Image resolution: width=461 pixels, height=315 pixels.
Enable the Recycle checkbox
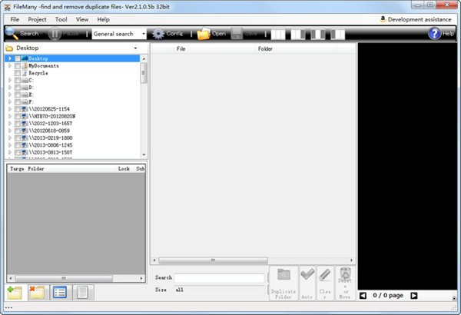[18, 73]
